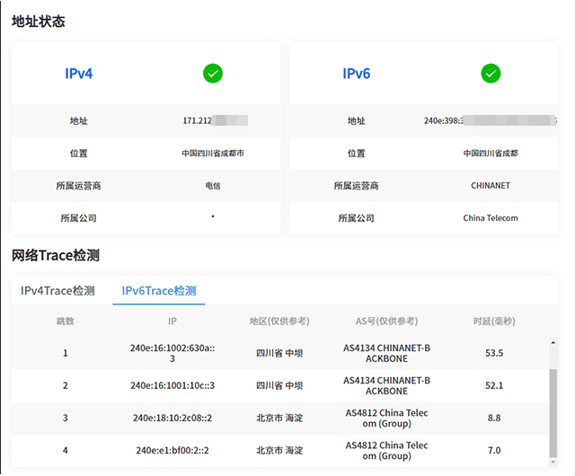Click hop number 3 in trace table
Image resolution: width=575 pixels, height=476 pixels.
(66, 418)
